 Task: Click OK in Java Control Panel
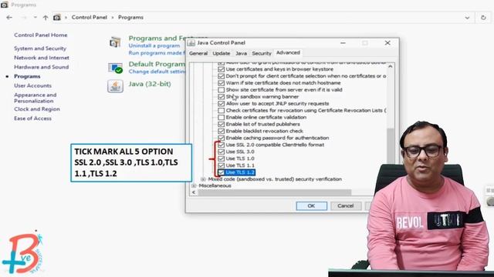[x=311, y=206]
